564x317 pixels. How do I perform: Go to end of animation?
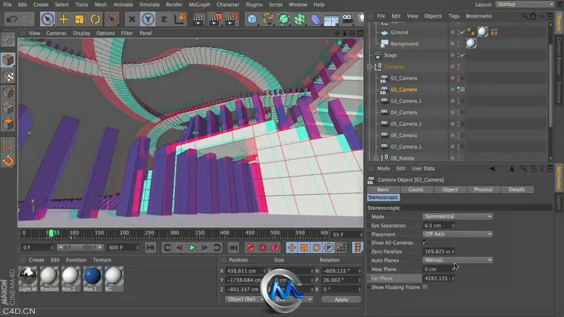tap(234, 247)
